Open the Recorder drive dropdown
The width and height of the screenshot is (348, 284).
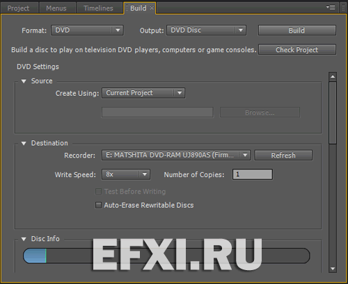pyautogui.click(x=176, y=155)
